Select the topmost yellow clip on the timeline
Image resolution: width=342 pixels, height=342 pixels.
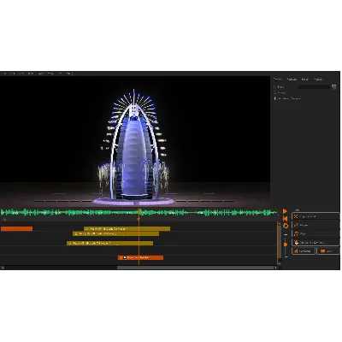tap(127, 228)
